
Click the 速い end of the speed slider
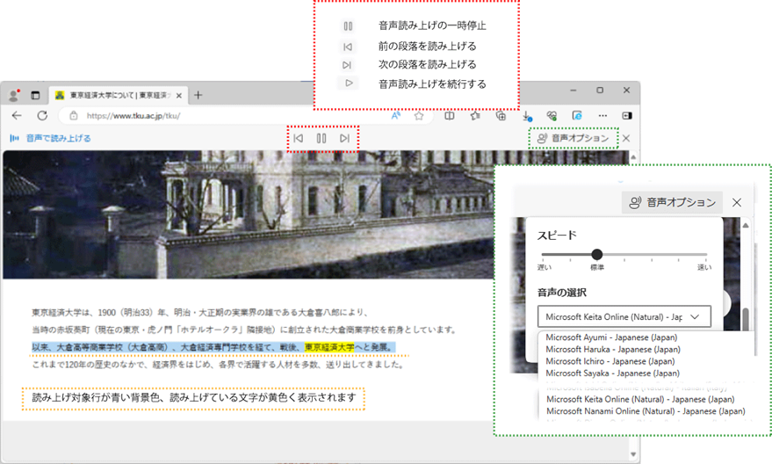(x=704, y=267)
